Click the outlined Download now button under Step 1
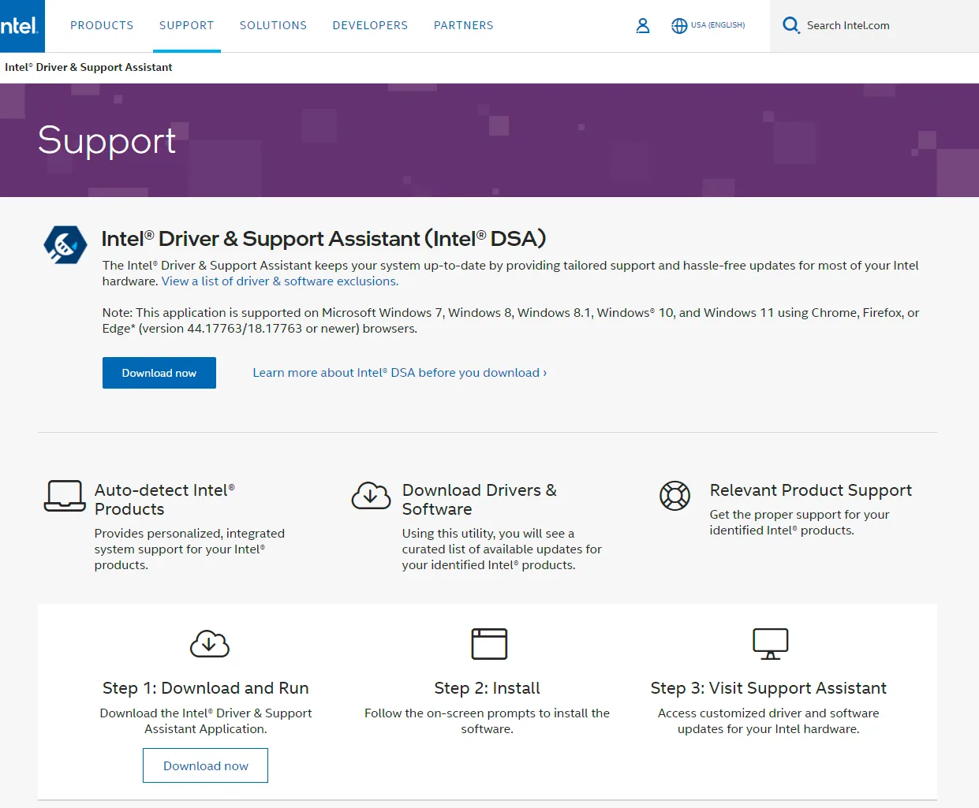This screenshot has height=808, width=979. pos(205,765)
